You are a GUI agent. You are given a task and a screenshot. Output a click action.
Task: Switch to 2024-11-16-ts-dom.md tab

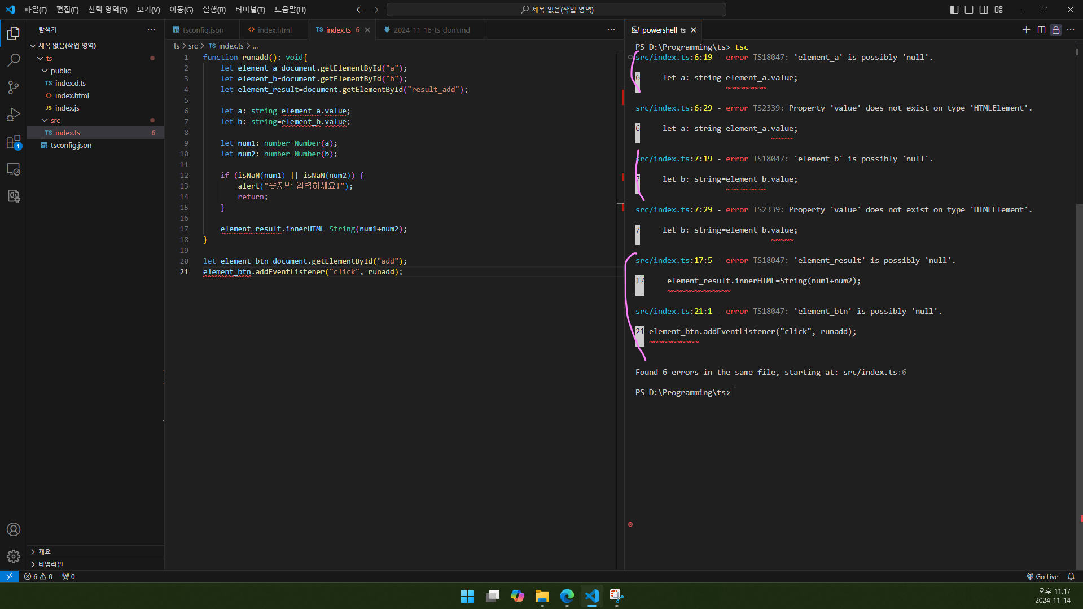point(431,30)
